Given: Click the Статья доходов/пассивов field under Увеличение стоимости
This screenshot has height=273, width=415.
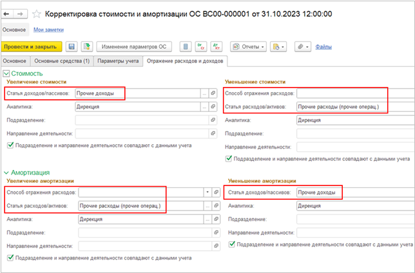Looking at the screenshot, I should coord(138,93).
